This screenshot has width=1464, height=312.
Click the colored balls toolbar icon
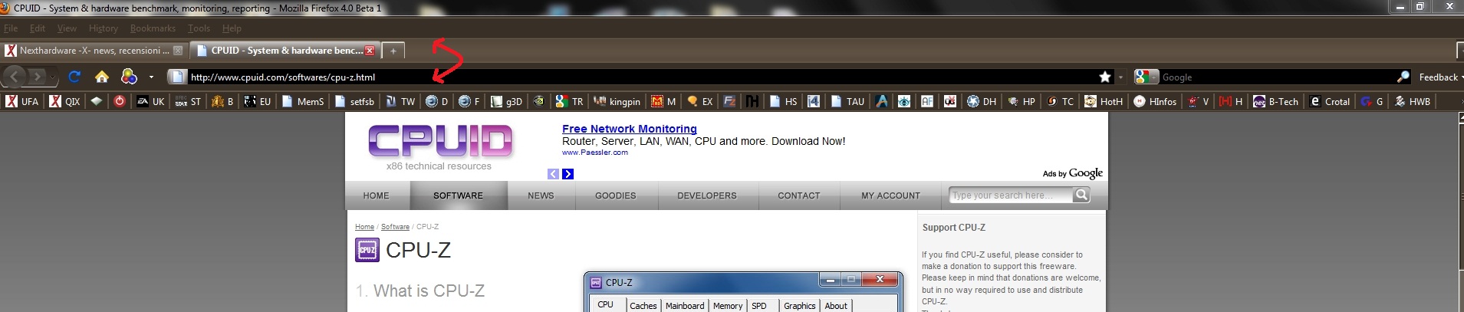[130, 77]
